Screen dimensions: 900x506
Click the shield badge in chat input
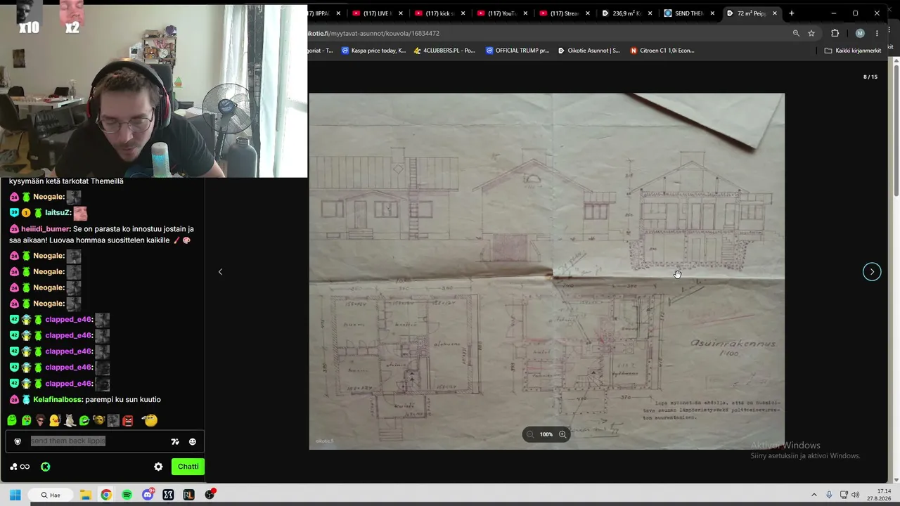18,441
